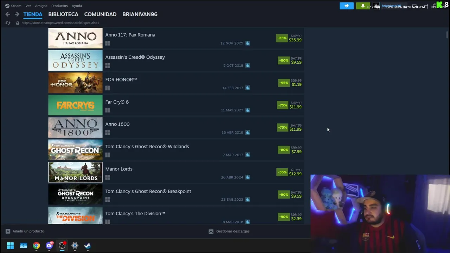The image size is (450, 253).
Task: Open the OBS Studio taskbar icon
Action: 62,246
